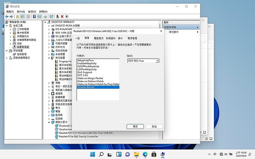Select Realtek 8811CU Wireless LAN device in tree

pos(86,133)
